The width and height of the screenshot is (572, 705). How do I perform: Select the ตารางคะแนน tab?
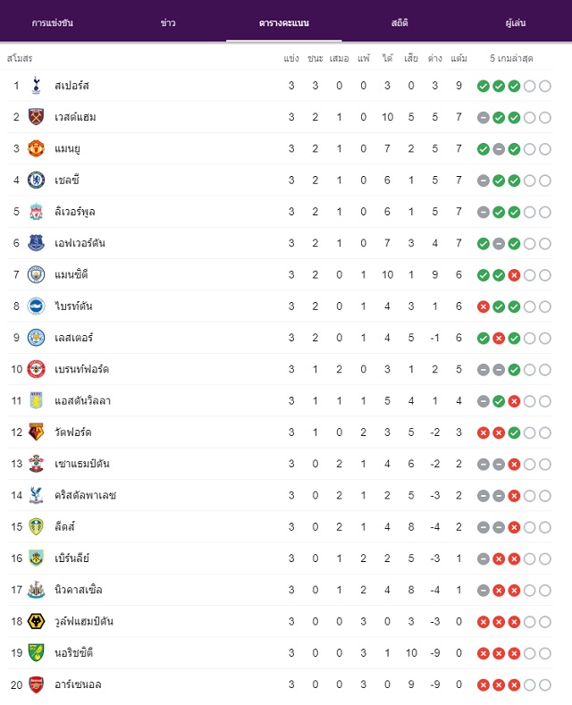tap(283, 22)
